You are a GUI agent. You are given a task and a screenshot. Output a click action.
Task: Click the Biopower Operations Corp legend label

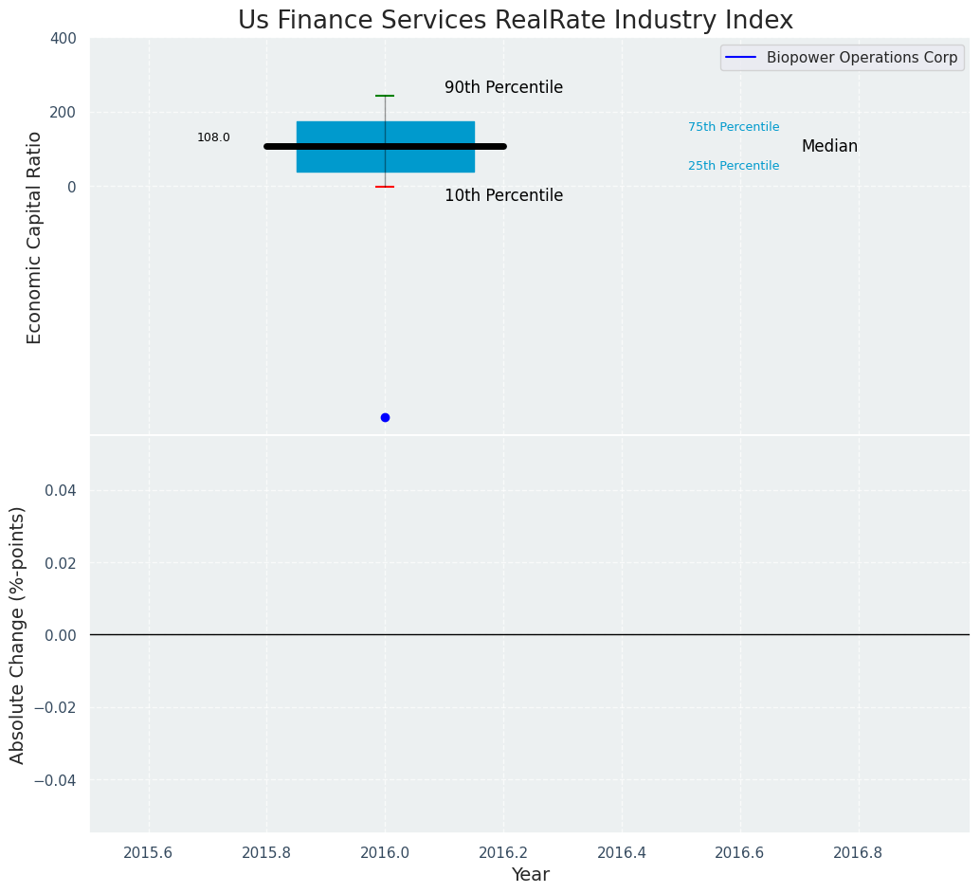coord(862,58)
